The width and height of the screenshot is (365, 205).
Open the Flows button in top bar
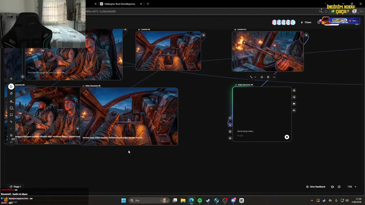click(306, 22)
